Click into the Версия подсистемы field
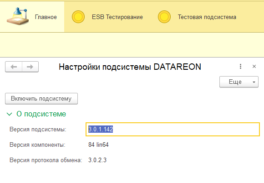This screenshot has width=264, height=183. (x=173, y=129)
